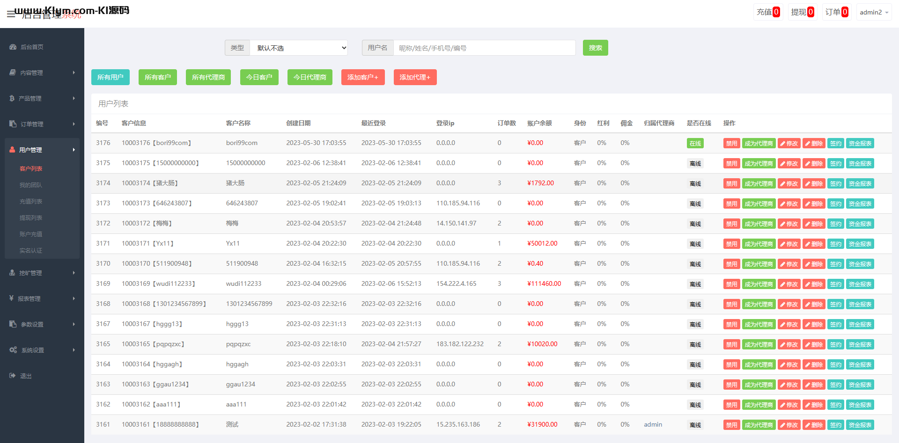Click the dashboard icon beside 后台首页

(x=13, y=47)
